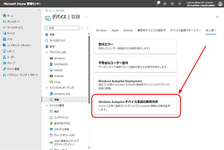This screenshot has width=224, height=150.
Task: Open 概要 in device menu
Action: 50,35
